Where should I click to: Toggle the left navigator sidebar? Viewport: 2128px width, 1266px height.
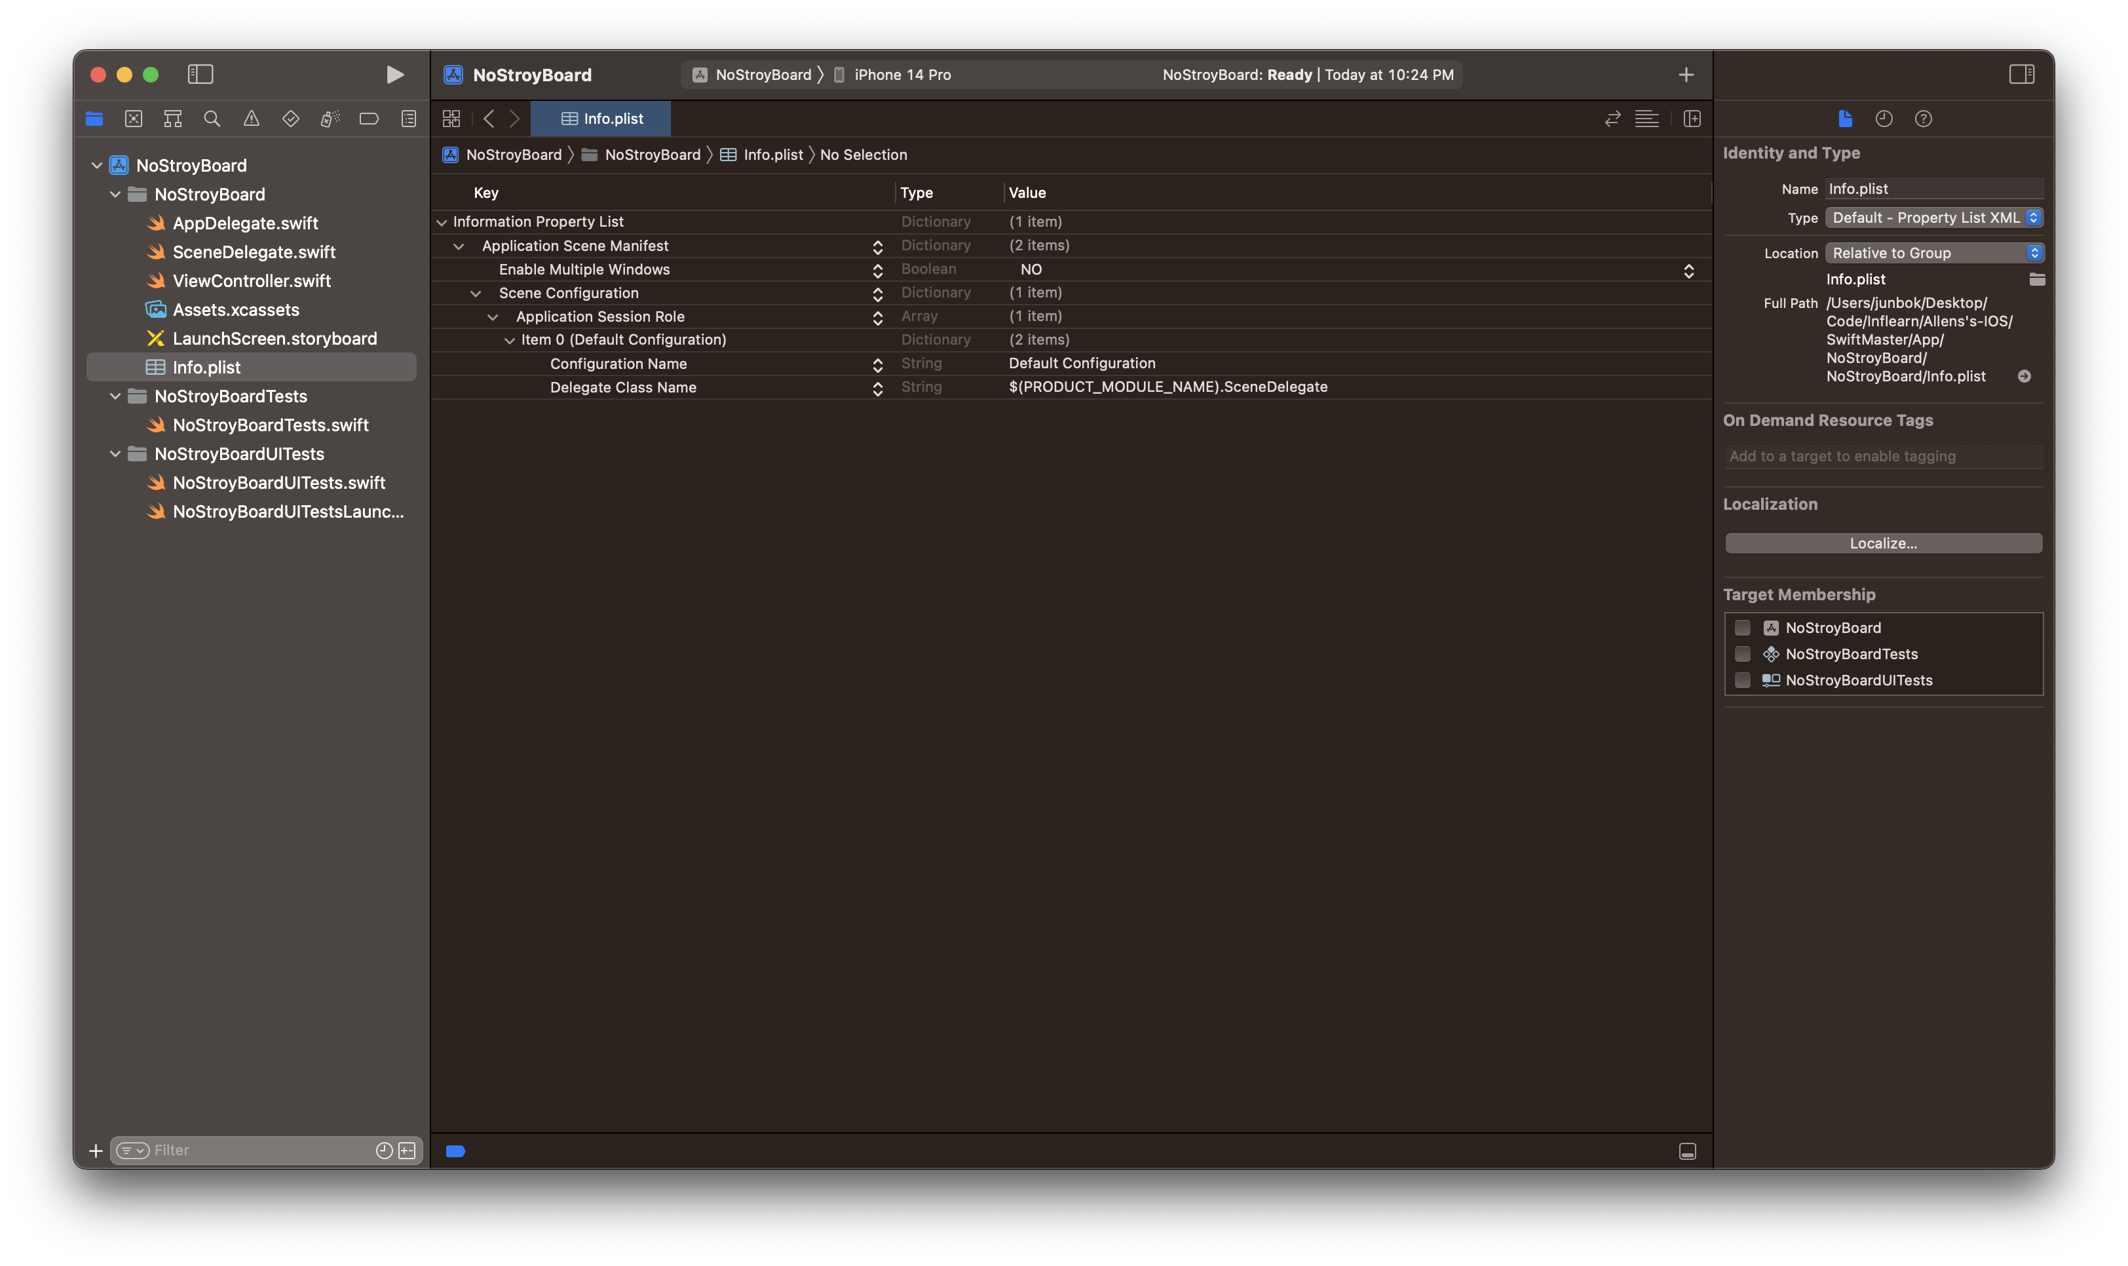(x=200, y=75)
